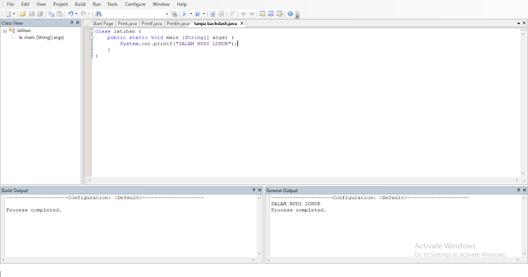Click the Paste icon on the toolbar
Image resolution: width=528 pixels, height=277 pixels.
tap(59, 14)
